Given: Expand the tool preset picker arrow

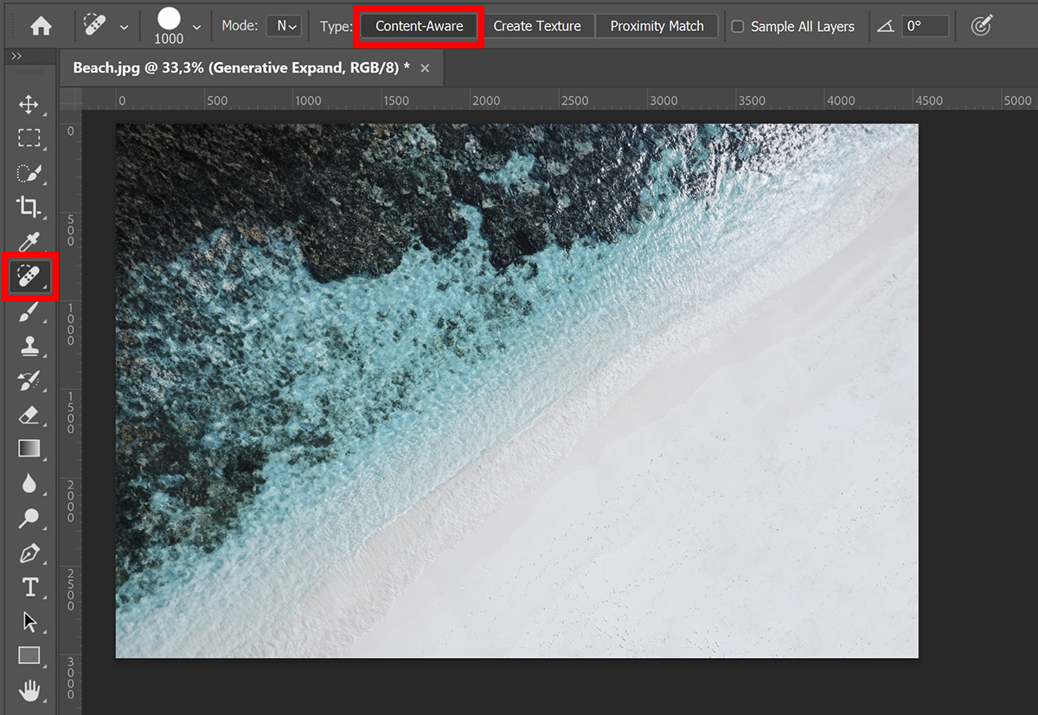Looking at the screenshot, I should (124, 28).
